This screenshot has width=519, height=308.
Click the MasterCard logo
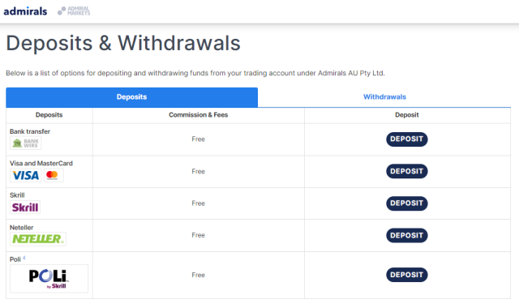tap(54, 175)
